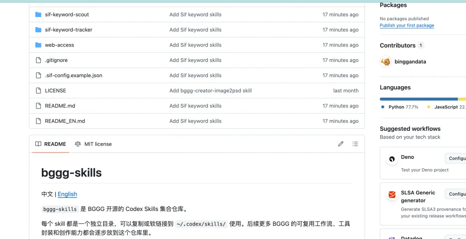Open the LICENSE file
The height and width of the screenshot is (239, 466).
pos(55,91)
